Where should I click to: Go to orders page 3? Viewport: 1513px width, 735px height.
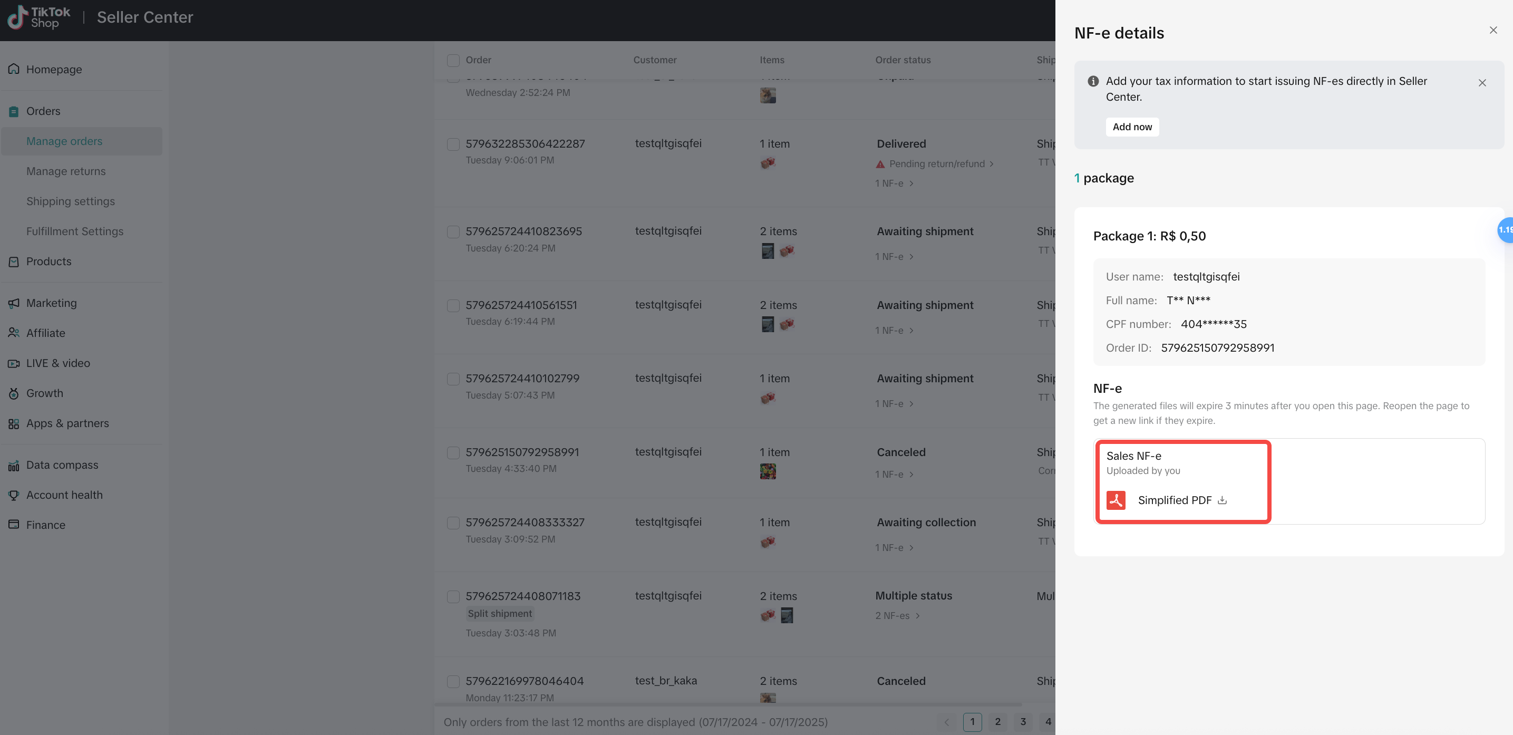(1023, 722)
